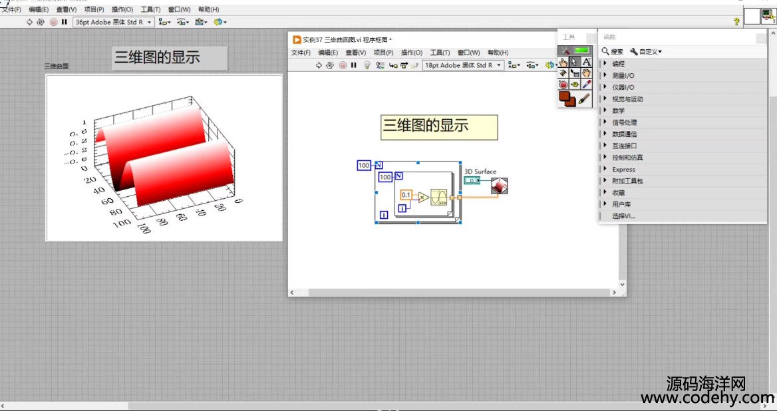
Task: Select the Set/Clear Breakpoint tool
Action: click(563, 84)
